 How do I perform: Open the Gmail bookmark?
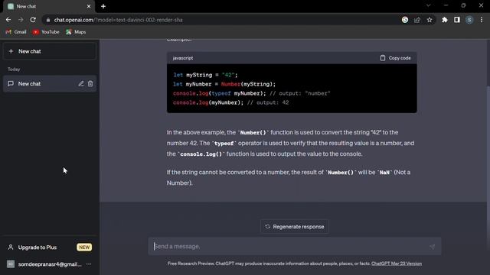pyautogui.click(x=16, y=32)
